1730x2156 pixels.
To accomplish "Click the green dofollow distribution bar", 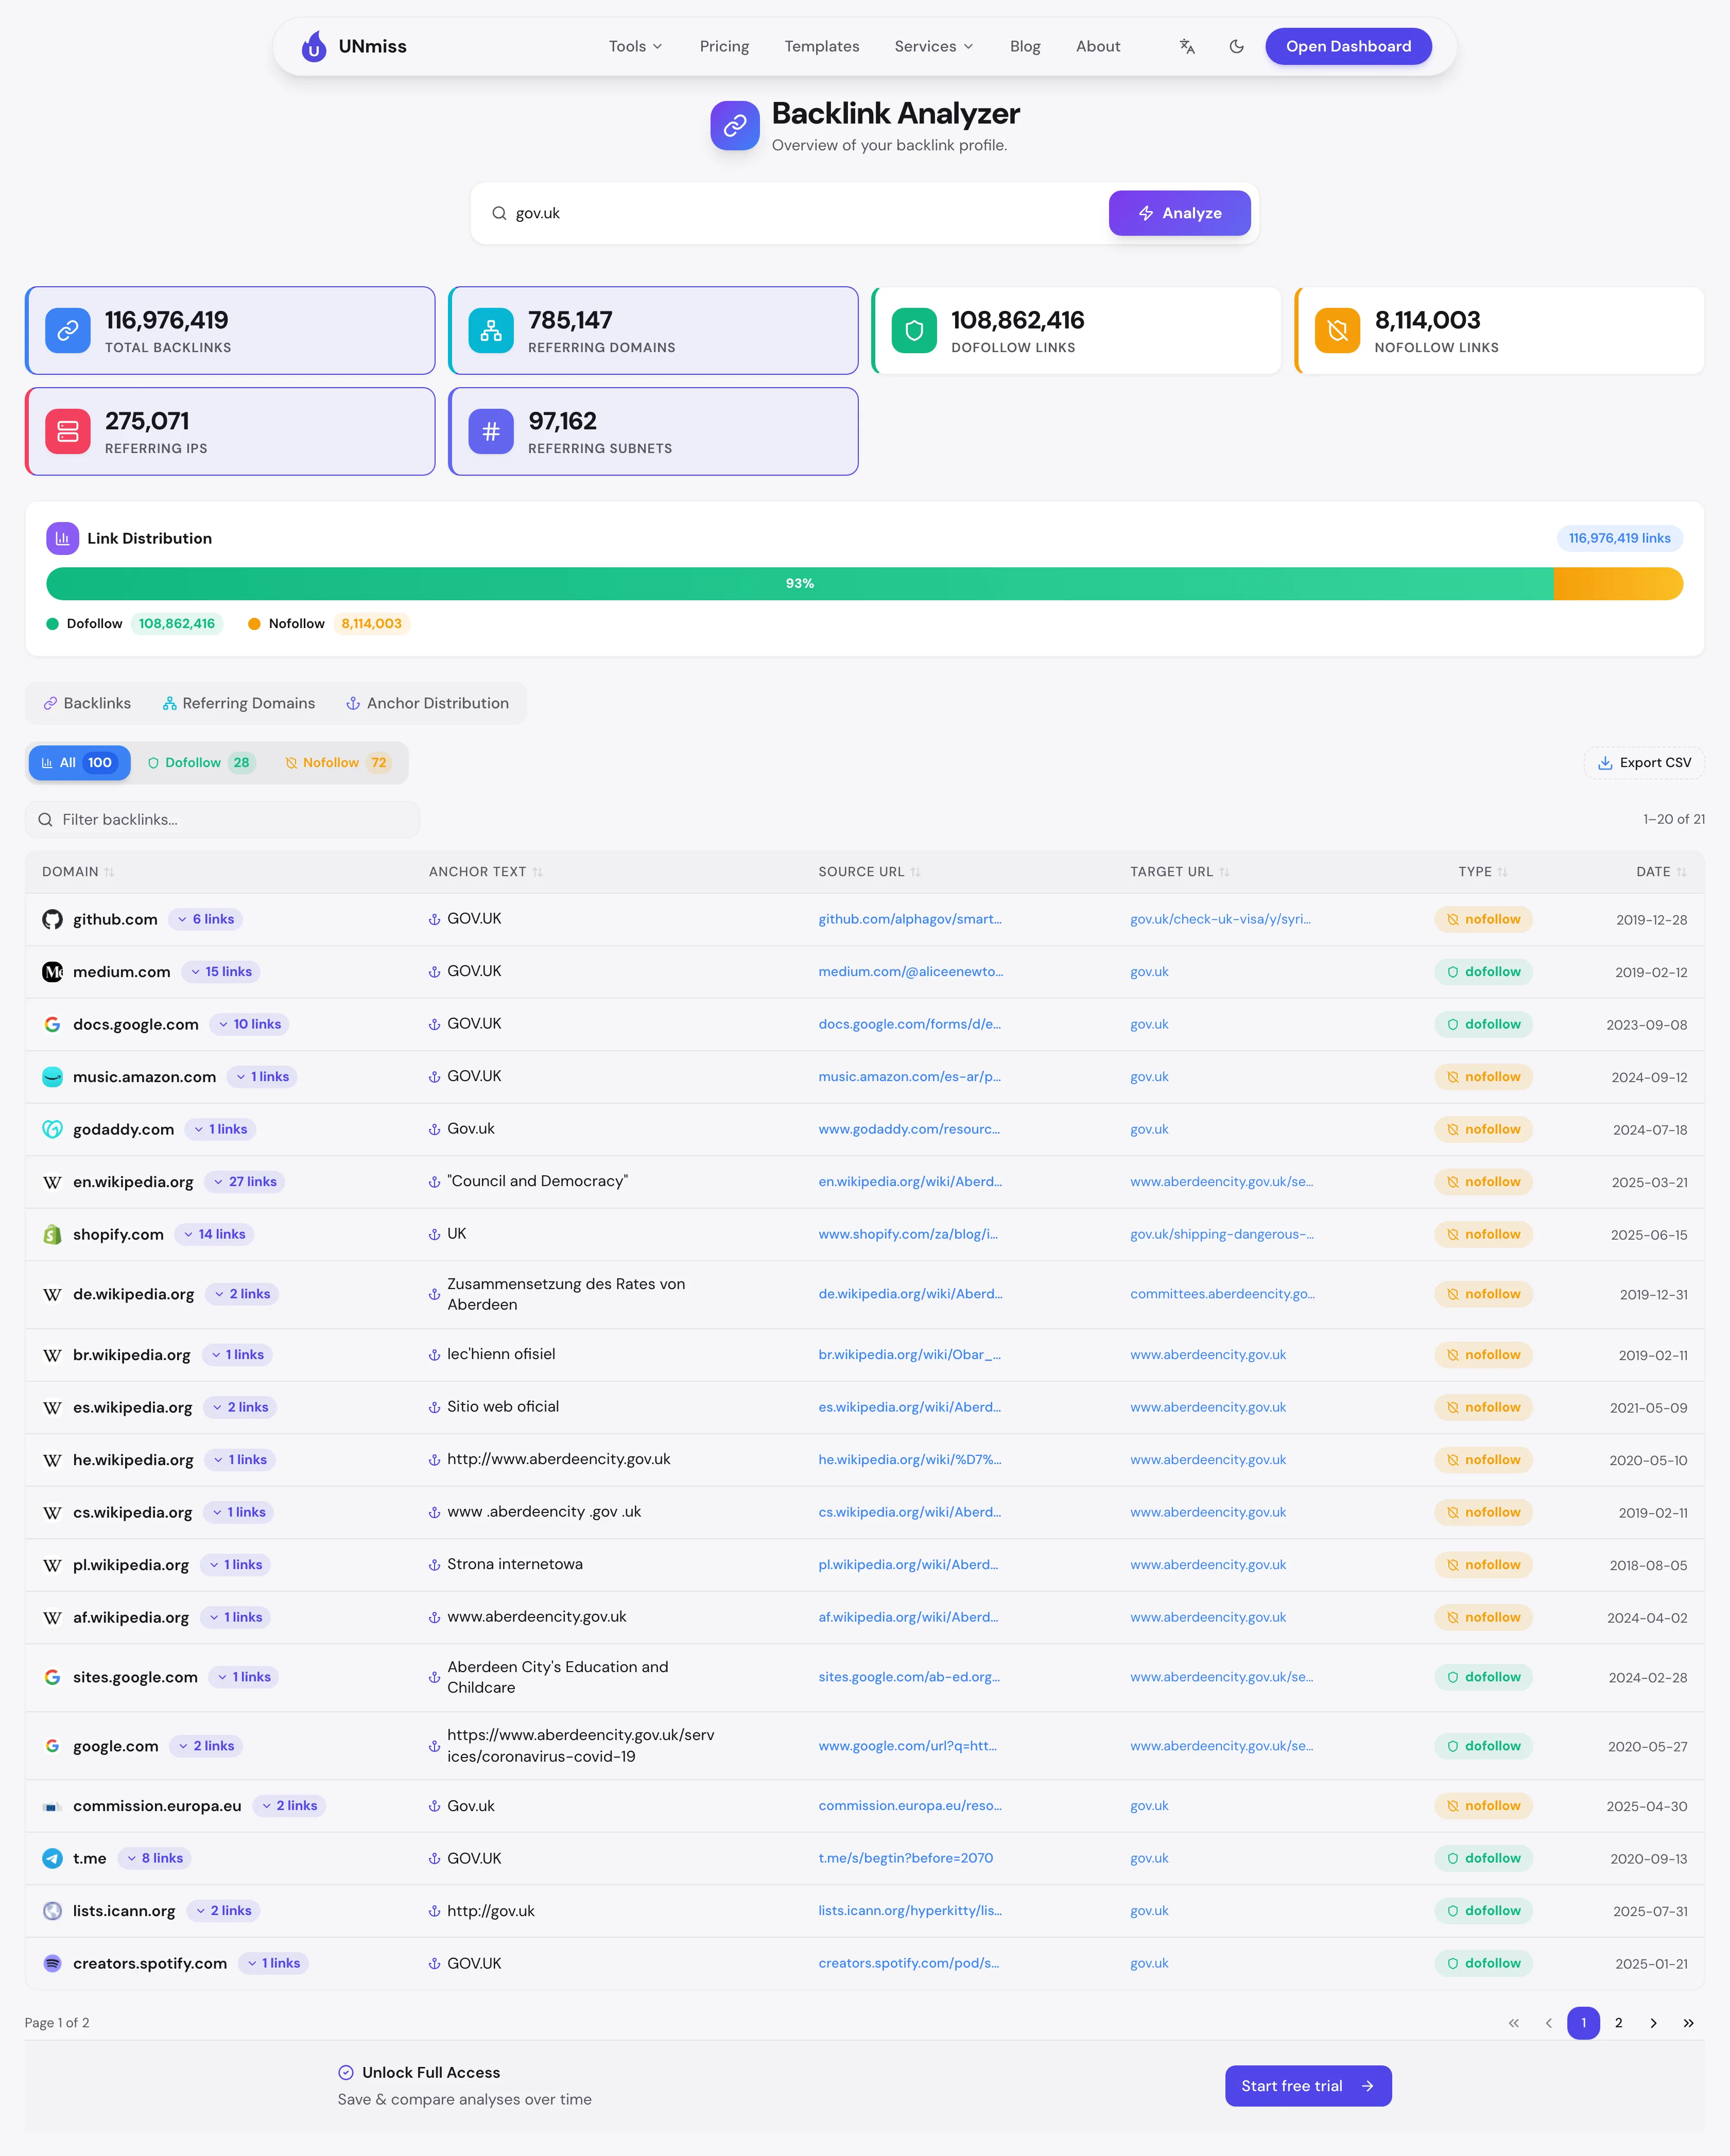I will pyautogui.click(x=799, y=584).
